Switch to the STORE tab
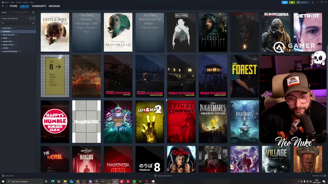328x184 pixels. [x=14, y=6]
